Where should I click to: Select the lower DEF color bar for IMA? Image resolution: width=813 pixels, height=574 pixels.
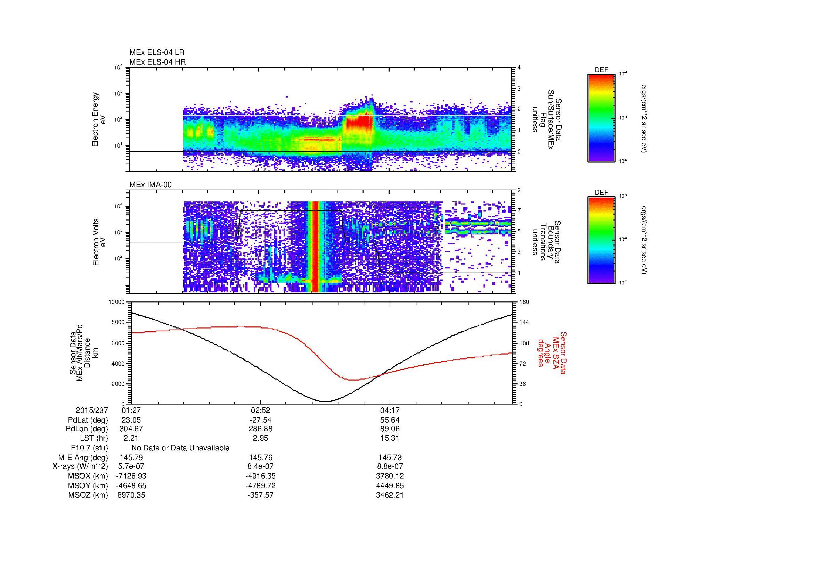coord(601,240)
